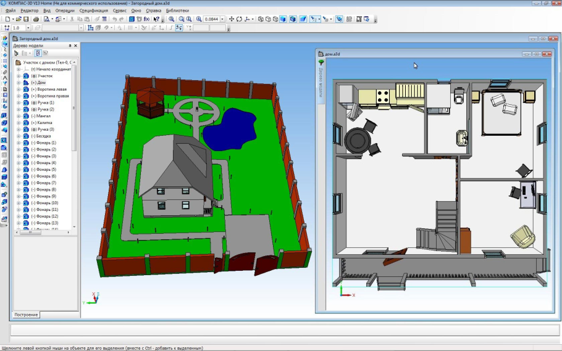Open the Операции menu
Screen dimensions: 562x351
[x=65, y=10]
